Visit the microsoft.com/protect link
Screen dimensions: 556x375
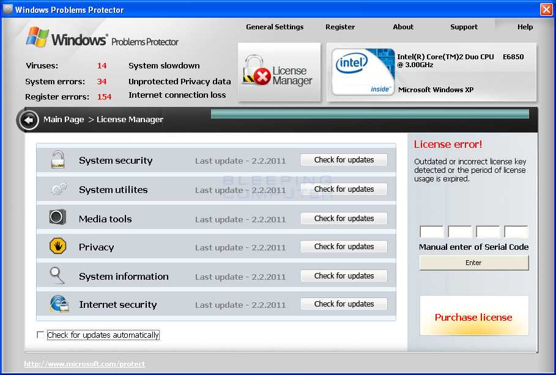(84, 363)
